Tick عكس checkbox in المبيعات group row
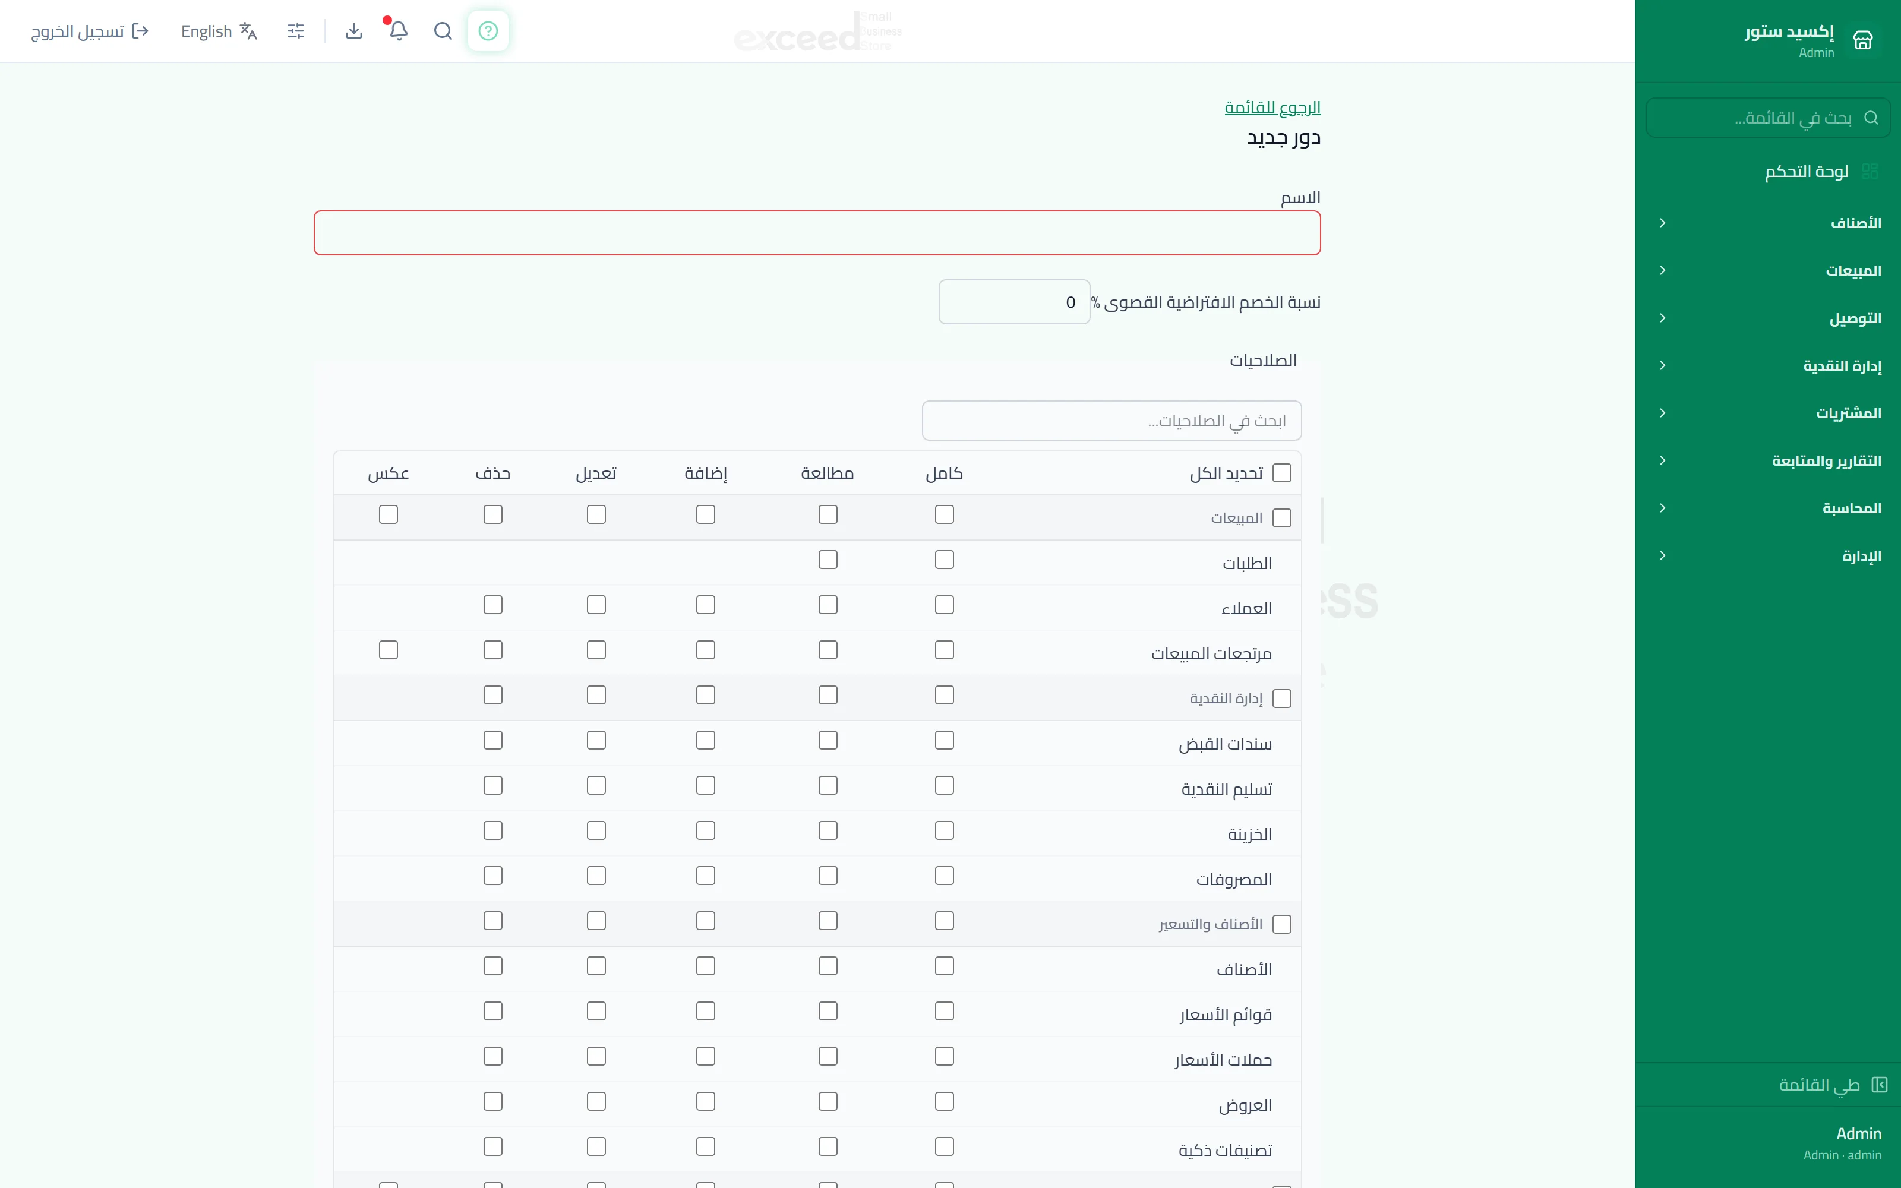This screenshot has height=1188, width=1901. pyautogui.click(x=388, y=514)
